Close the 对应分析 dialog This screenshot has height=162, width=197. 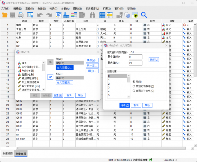click(x=98, y=52)
